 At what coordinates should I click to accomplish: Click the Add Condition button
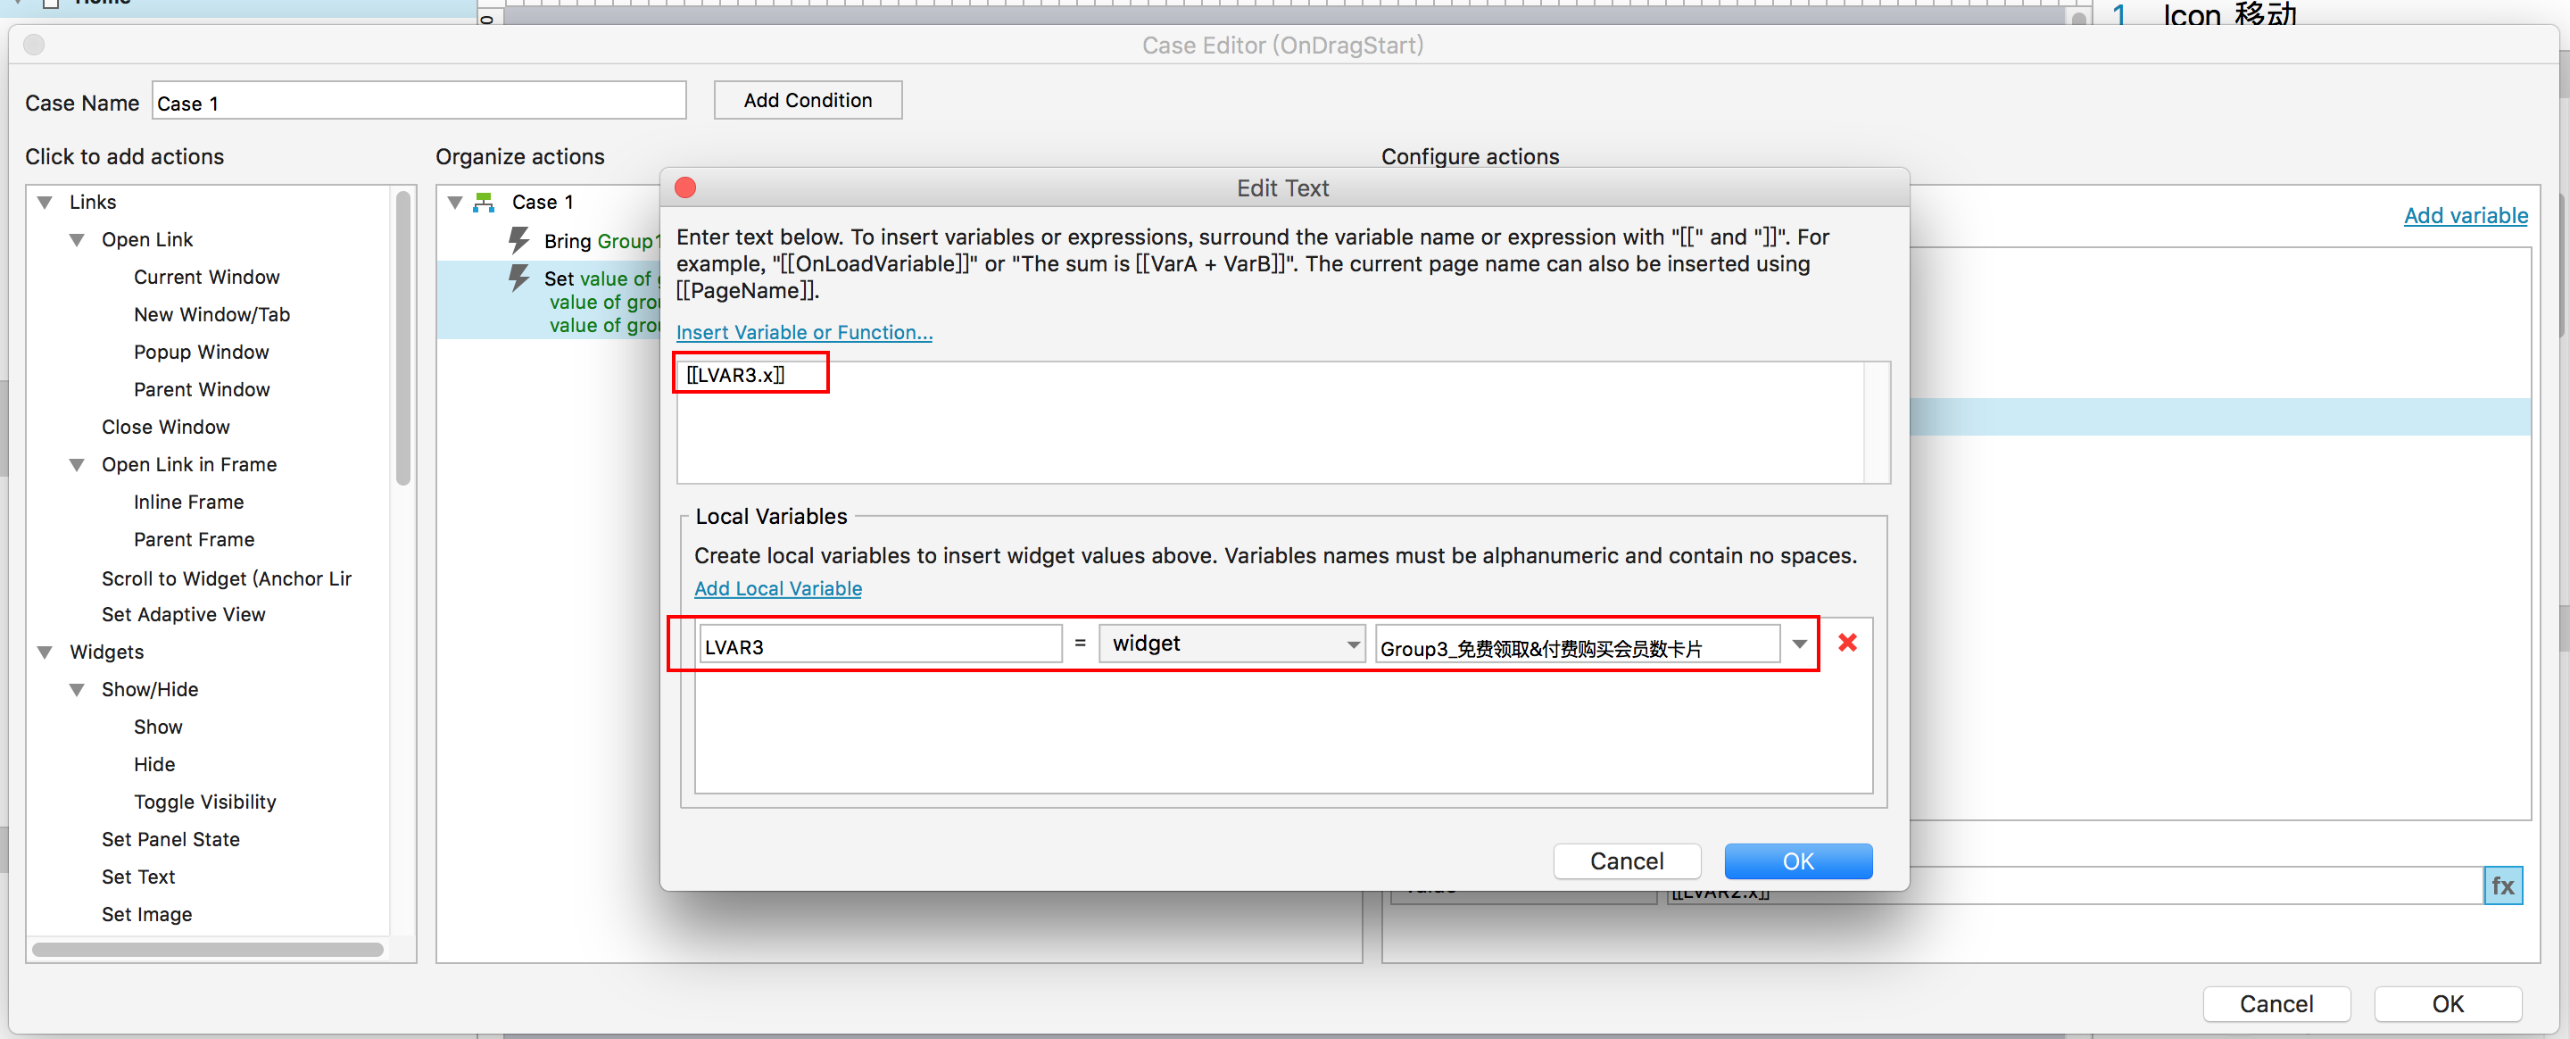(807, 101)
